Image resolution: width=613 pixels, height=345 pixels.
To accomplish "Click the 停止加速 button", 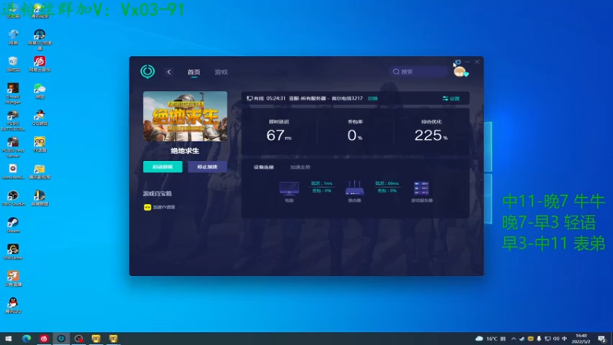I will pos(207,166).
